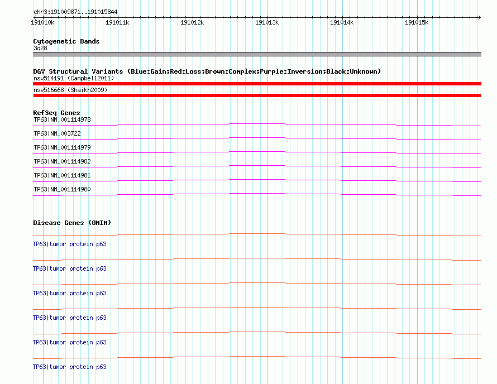Click the nsv514191 (Campbell2011) red loss bar
The image size is (497, 384).
257,84
